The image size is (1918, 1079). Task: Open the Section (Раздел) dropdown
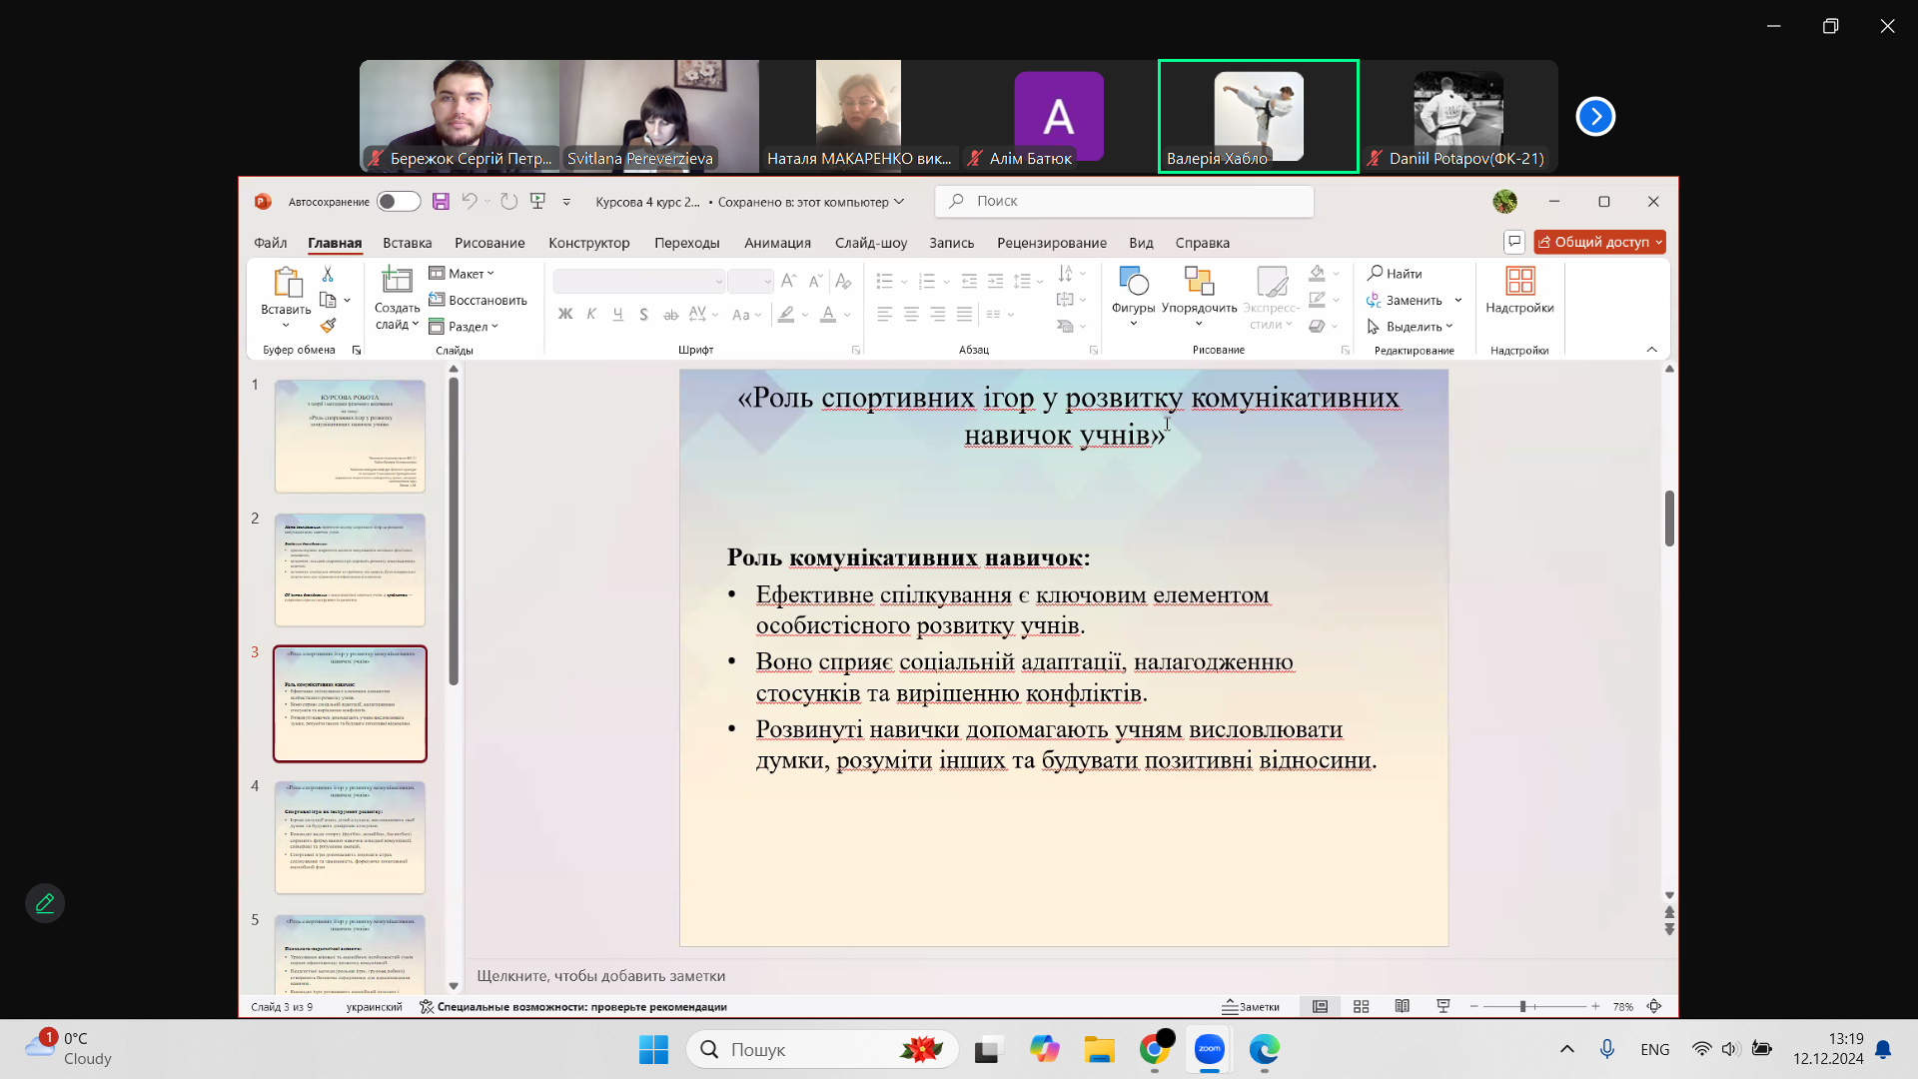(x=465, y=327)
